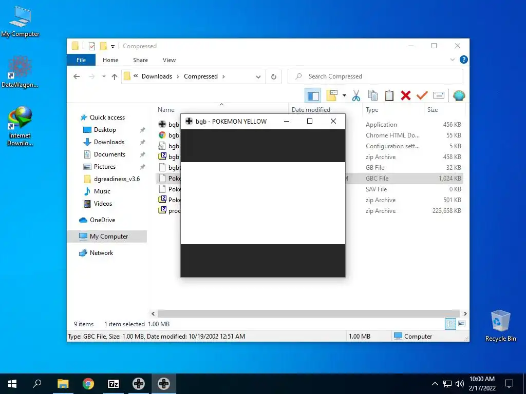The width and height of the screenshot is (526, 394).
Task: Open Chrome from the taskbar
Action: pos(88,384)
